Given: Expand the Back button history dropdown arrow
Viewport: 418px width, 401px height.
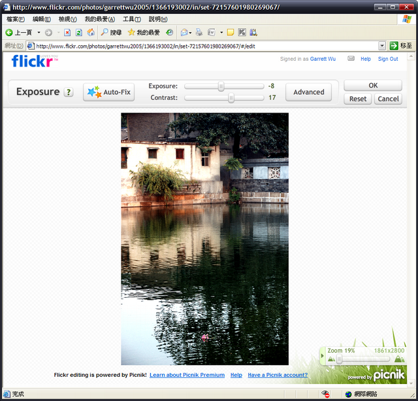Looking at the screenshot, I should 39,33.
